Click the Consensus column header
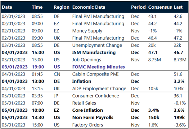This screenshot has height=129, width=189. tap(160, 7)
